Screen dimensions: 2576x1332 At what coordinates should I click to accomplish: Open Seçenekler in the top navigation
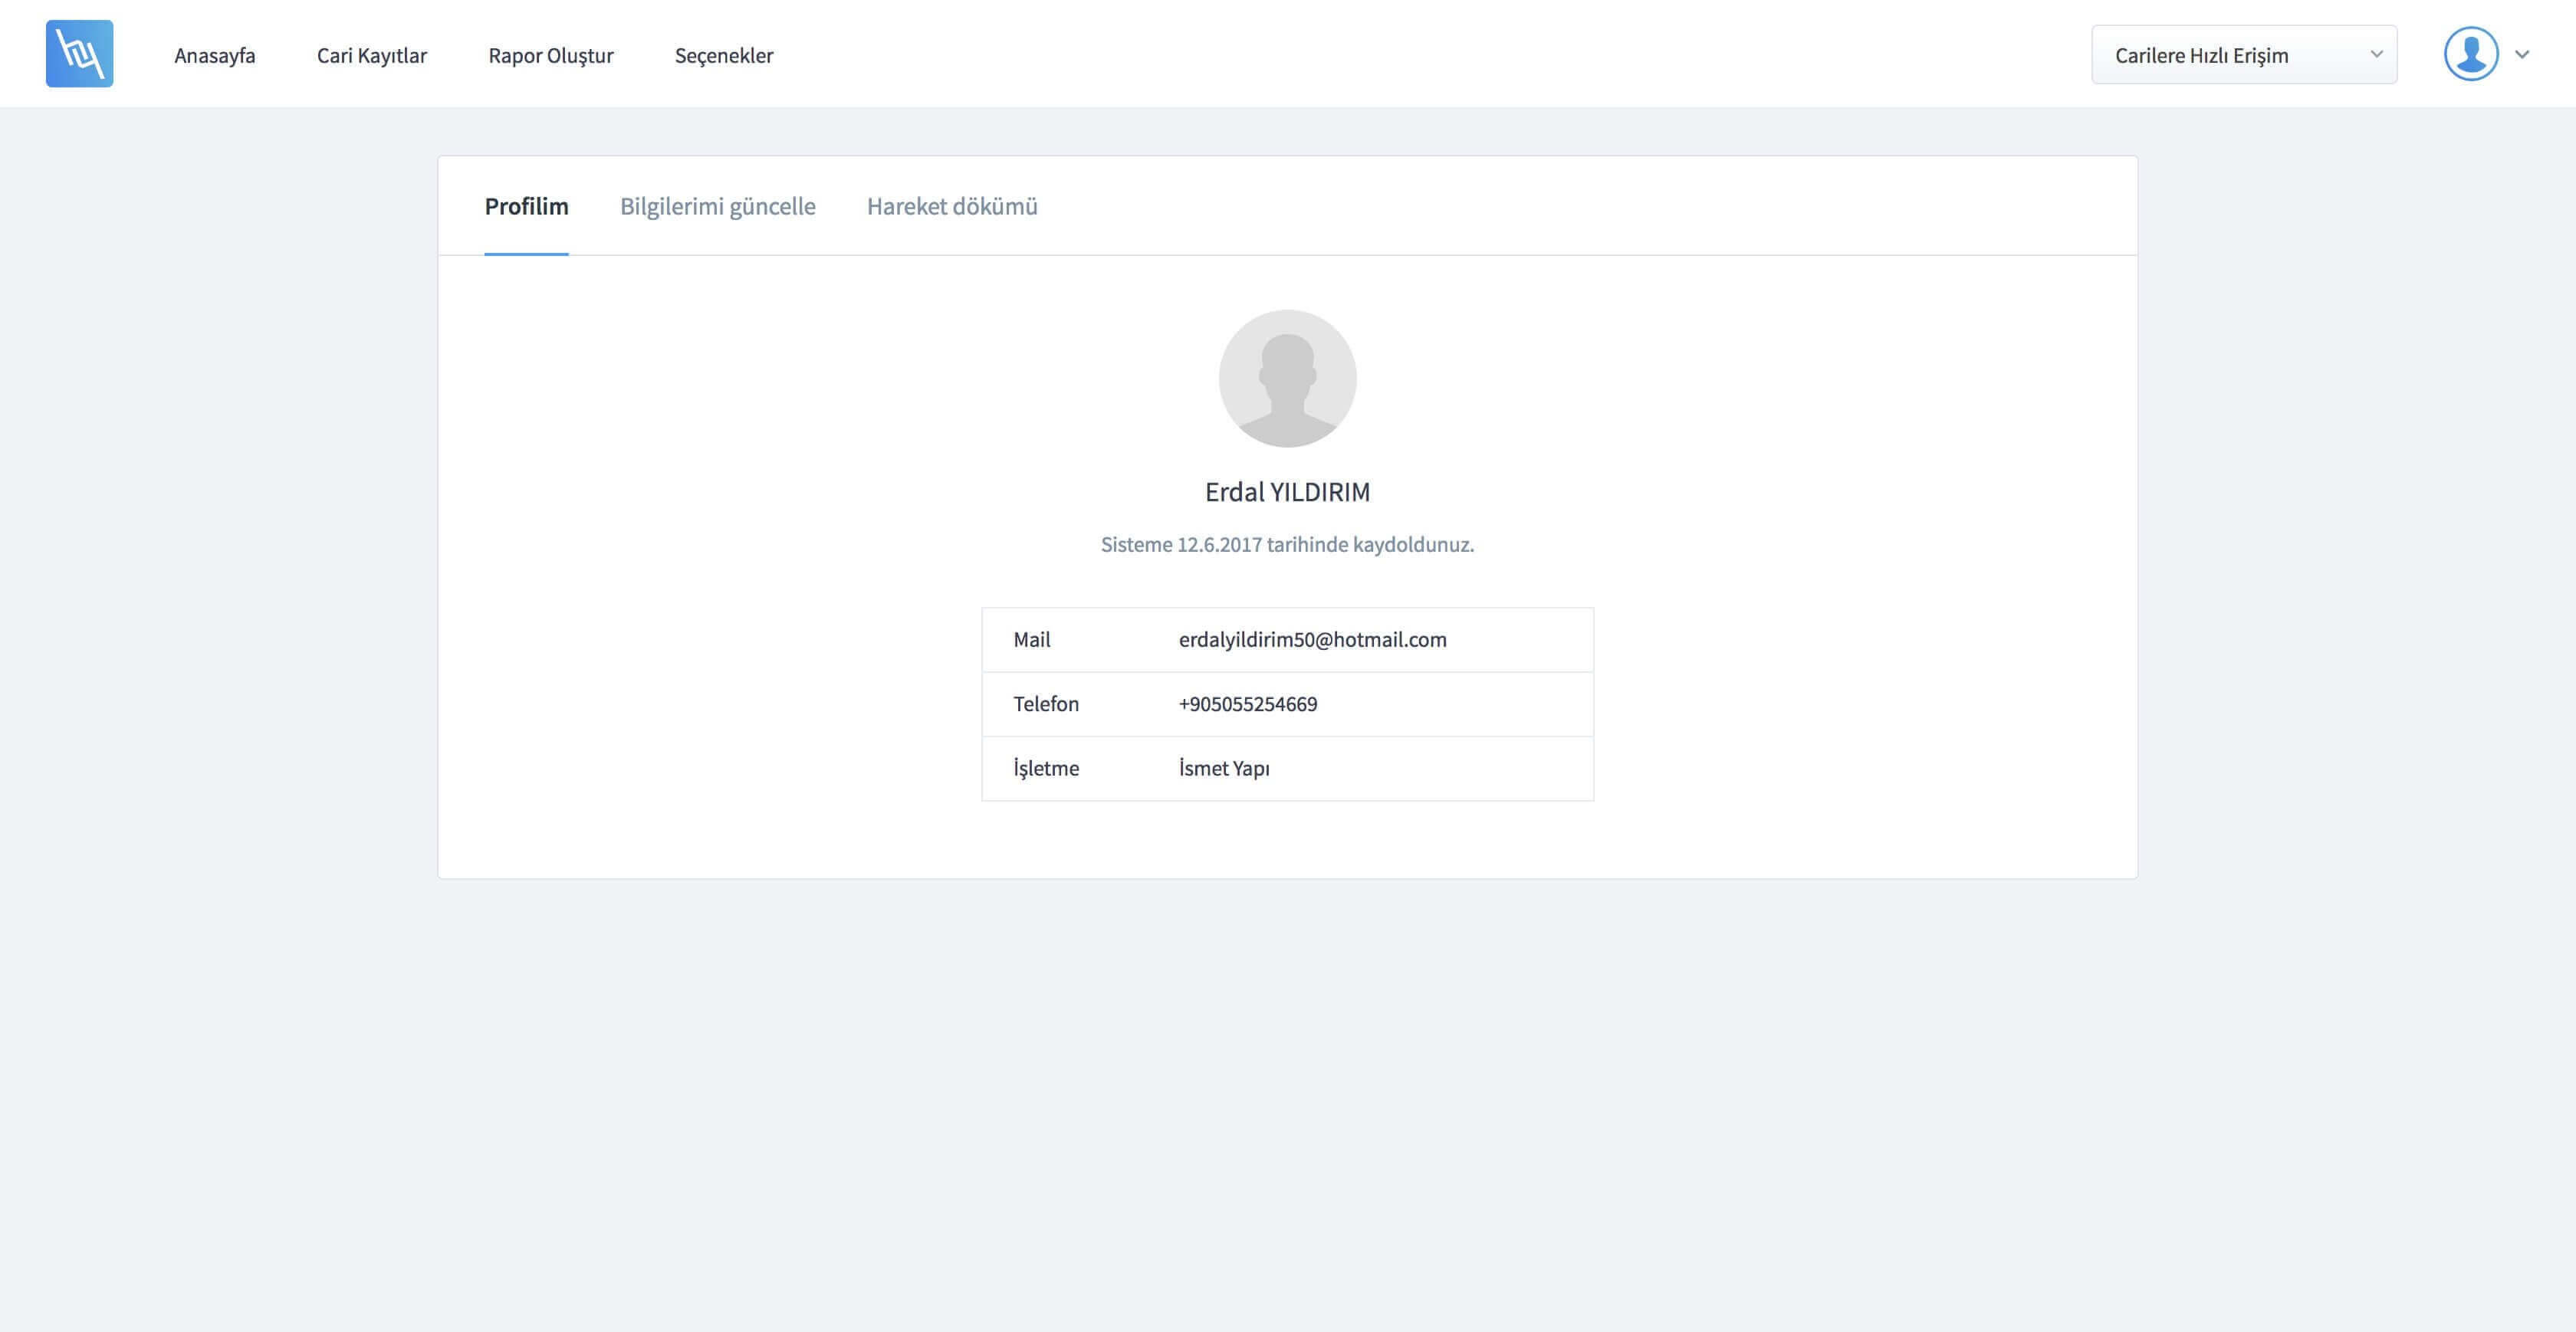click(723, 55)
